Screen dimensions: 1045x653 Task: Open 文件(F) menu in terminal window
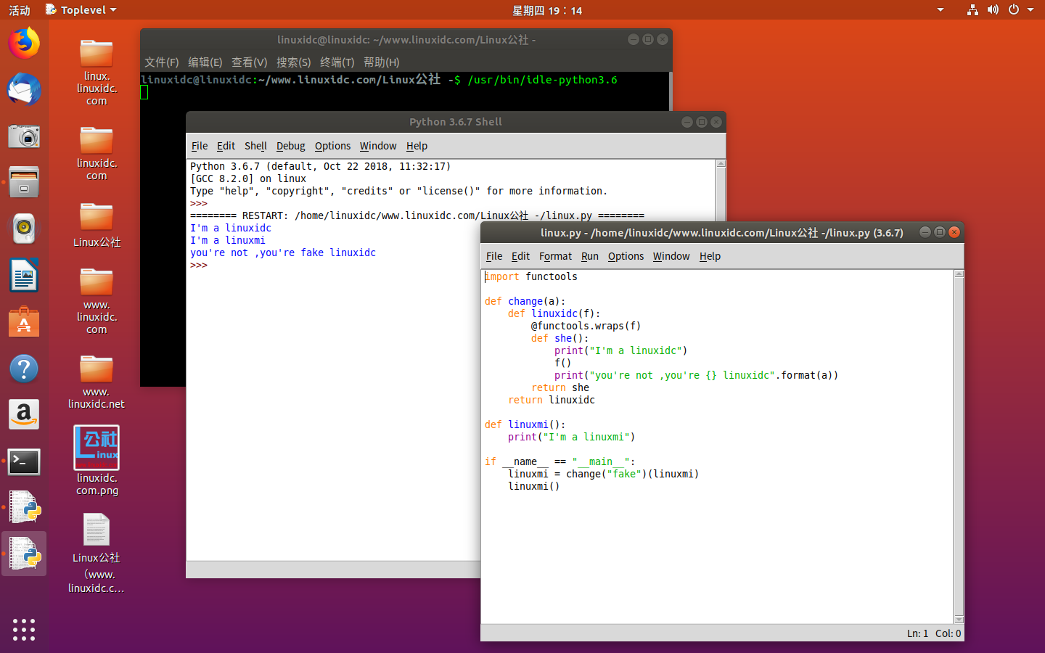point(161,62)
